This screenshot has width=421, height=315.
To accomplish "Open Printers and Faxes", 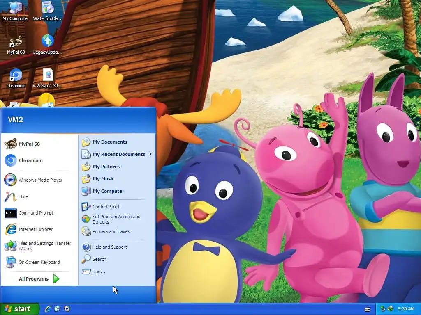I will point(117,231).
